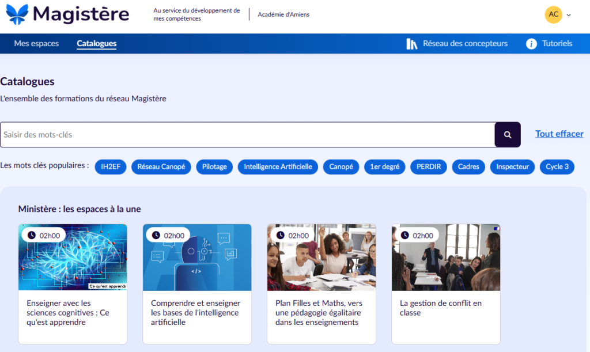Select the PERDIR keyword tag

(429, 167)
